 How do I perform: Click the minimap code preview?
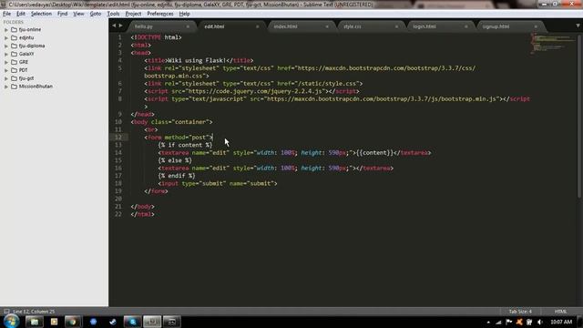552,43
